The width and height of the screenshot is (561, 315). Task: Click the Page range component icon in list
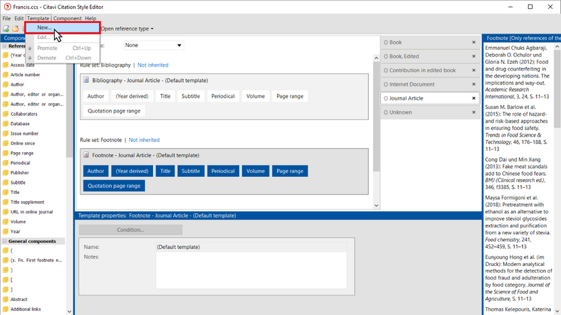pyautogui.click(x=5, y=153)
